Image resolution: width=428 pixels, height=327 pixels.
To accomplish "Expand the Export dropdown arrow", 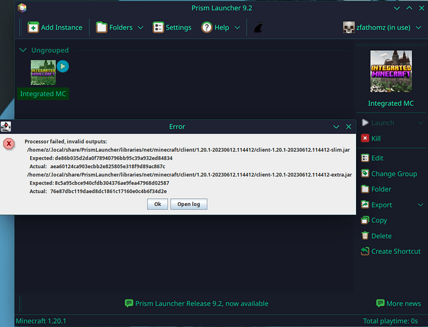I will [420, 205].
